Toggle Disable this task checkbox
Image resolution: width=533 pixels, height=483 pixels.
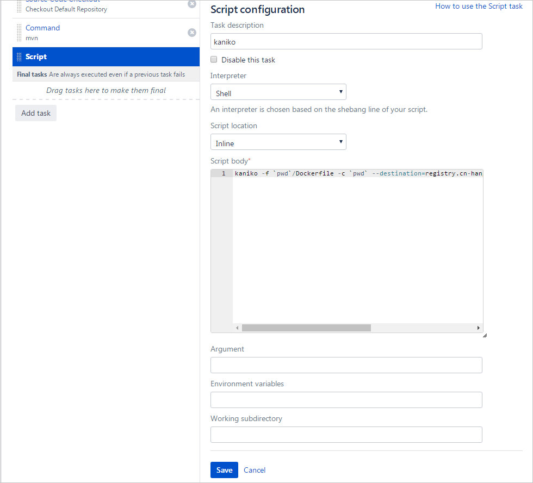click(x=214, y=59)
